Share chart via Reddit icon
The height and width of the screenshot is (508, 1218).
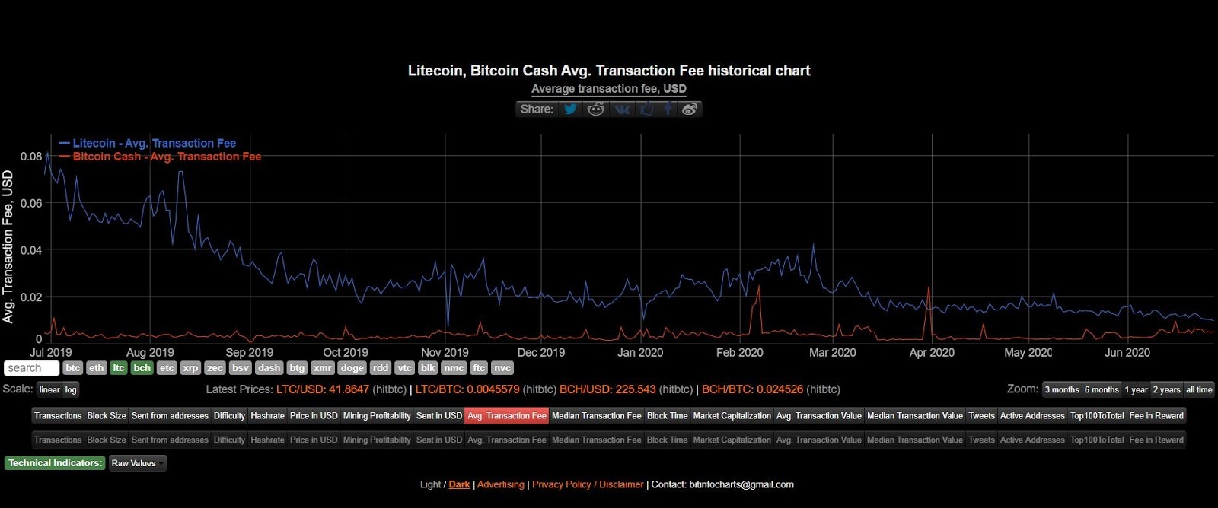[596, 109]
